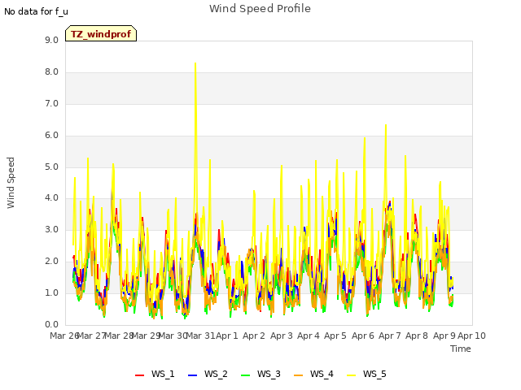Screen dimensions: 521x390
Task: Select the WS_3 legend label
Action: click(269, 374)
